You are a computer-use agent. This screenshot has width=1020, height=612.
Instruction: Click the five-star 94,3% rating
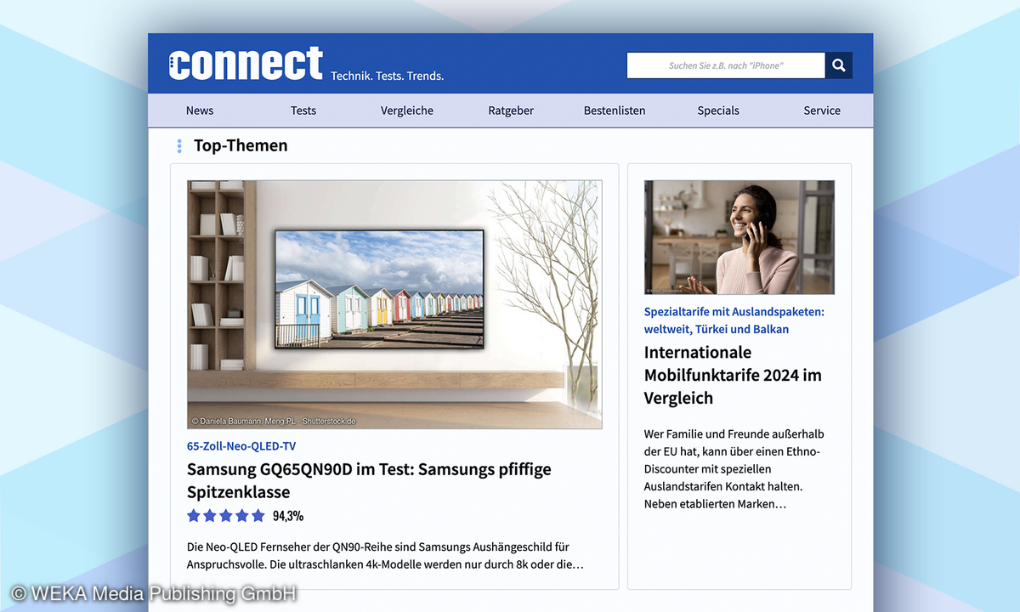tap(245, 516)
